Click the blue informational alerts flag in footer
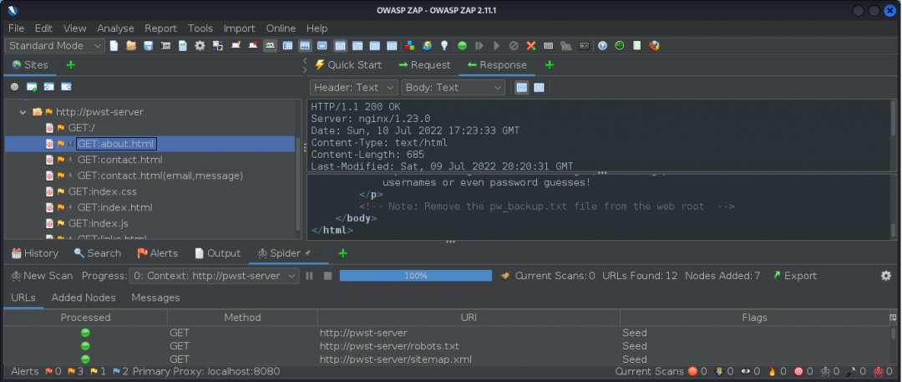This screenshot has width=902, height=382. click(117, 372)
